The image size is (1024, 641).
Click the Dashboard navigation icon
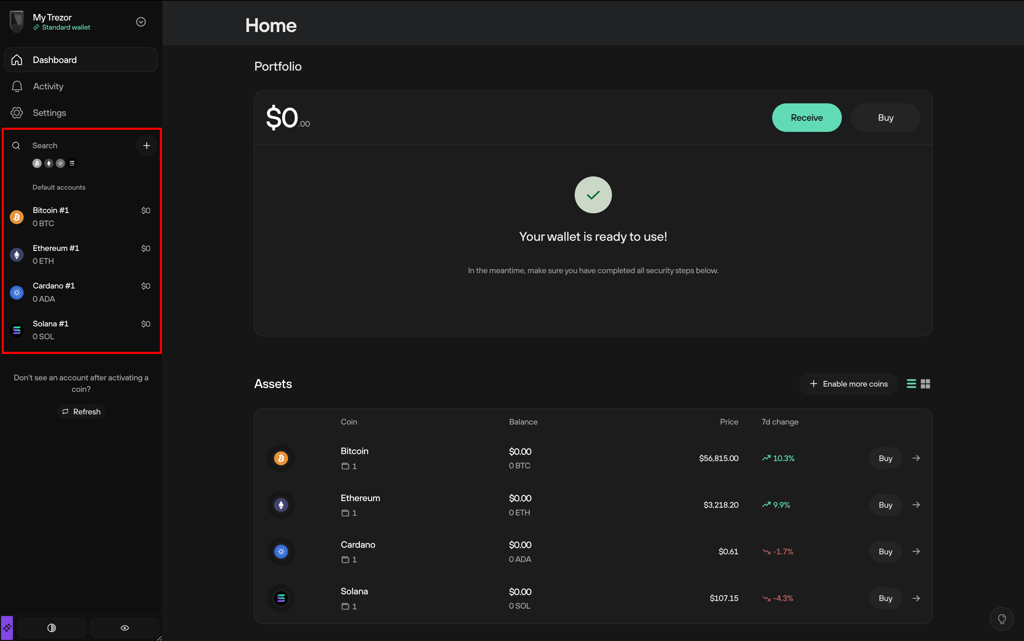[16, 59]
